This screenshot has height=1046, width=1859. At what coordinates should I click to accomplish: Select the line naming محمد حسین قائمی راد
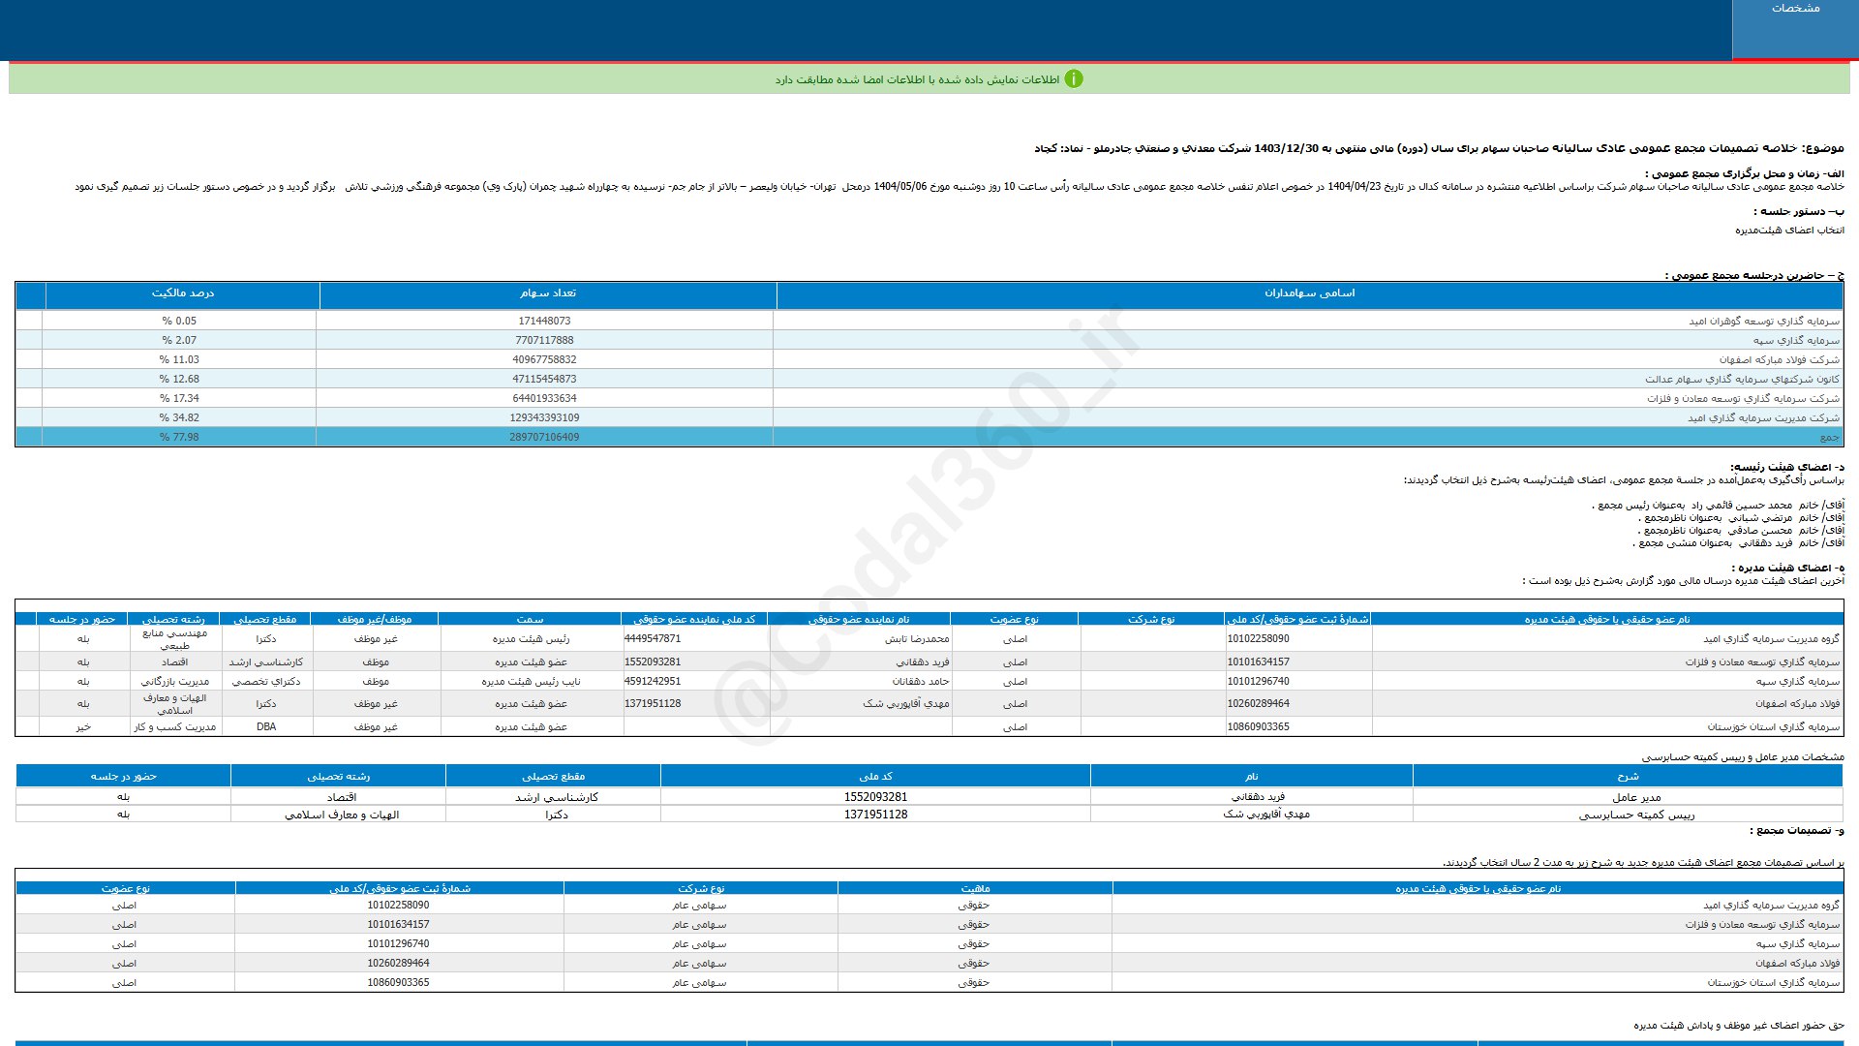[x=1718, y=506]
